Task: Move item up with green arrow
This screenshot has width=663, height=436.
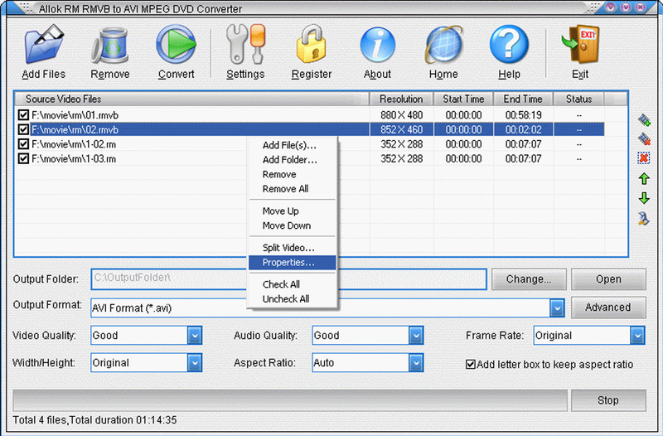Action: (x=644, y=178)
